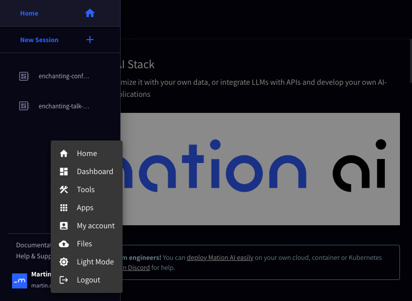Viewport: 412px width, 301px height.
Task: Open the enchanting-talk-… session
Action: coord(60,106)
